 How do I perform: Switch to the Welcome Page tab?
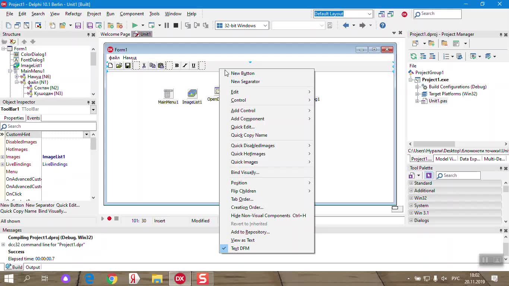[115, 34]
